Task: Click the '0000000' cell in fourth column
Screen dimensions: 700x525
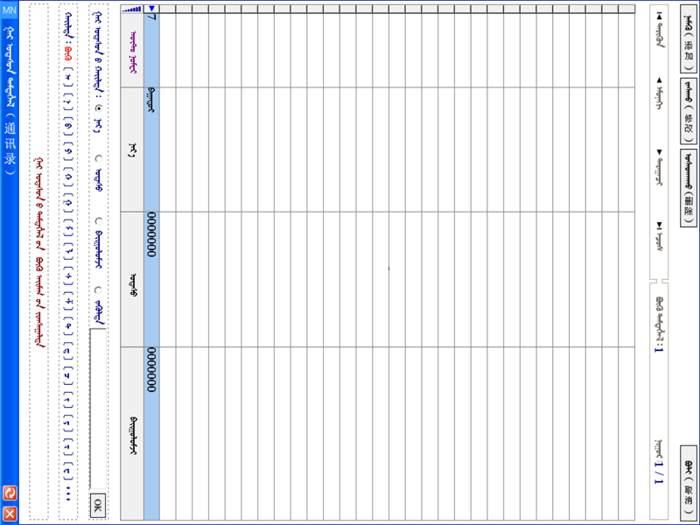Action: [151, 433]
